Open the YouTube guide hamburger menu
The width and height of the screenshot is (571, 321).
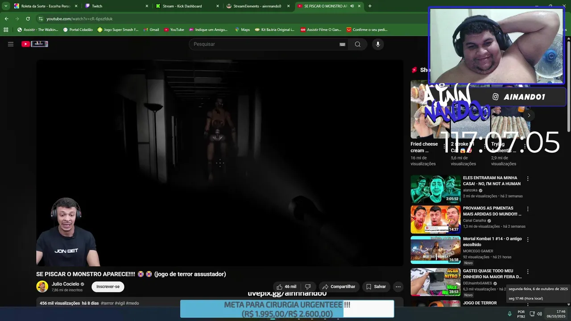11,44
